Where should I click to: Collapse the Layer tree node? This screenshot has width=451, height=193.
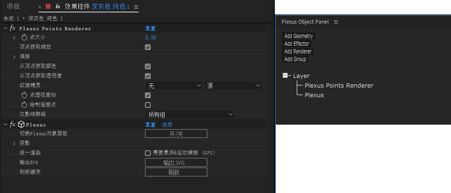point(285,76)
